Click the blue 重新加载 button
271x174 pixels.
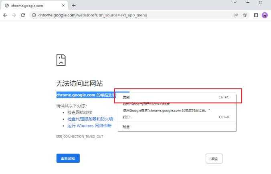[68, 158]
